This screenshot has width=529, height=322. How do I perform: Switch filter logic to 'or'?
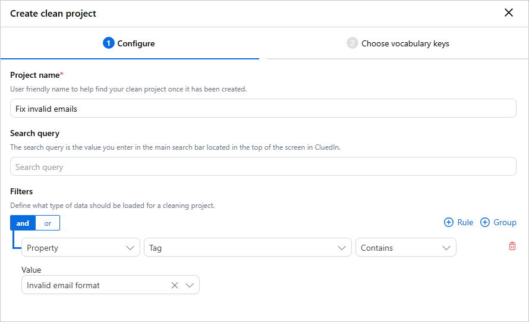(48, 223)
